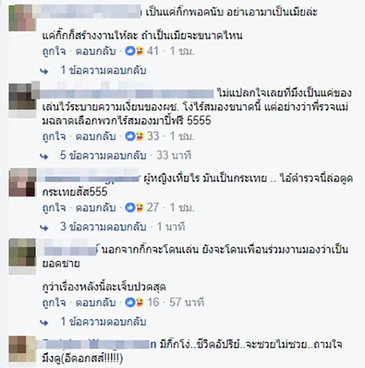This screenshot has height=368, width=365.
Task: Click reaction icons beside the 16 count
Action: coord(134,302)
